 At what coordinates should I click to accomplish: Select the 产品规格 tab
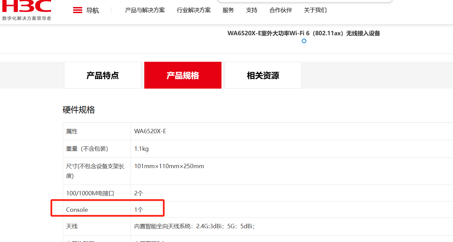(183, 75)
